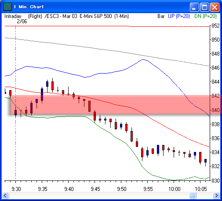Click the 10:00 time axis label
The height and width of the screenshot is (201, 222).
click(x=174, y=189)
